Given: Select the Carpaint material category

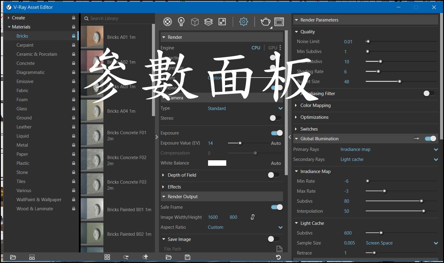Looking at the screenshot, I should click(x=25, y=45).
